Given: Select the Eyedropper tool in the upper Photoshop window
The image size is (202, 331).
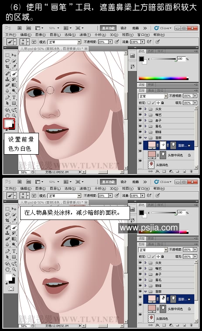Looking at the screenshot, I should click(14, 67).
